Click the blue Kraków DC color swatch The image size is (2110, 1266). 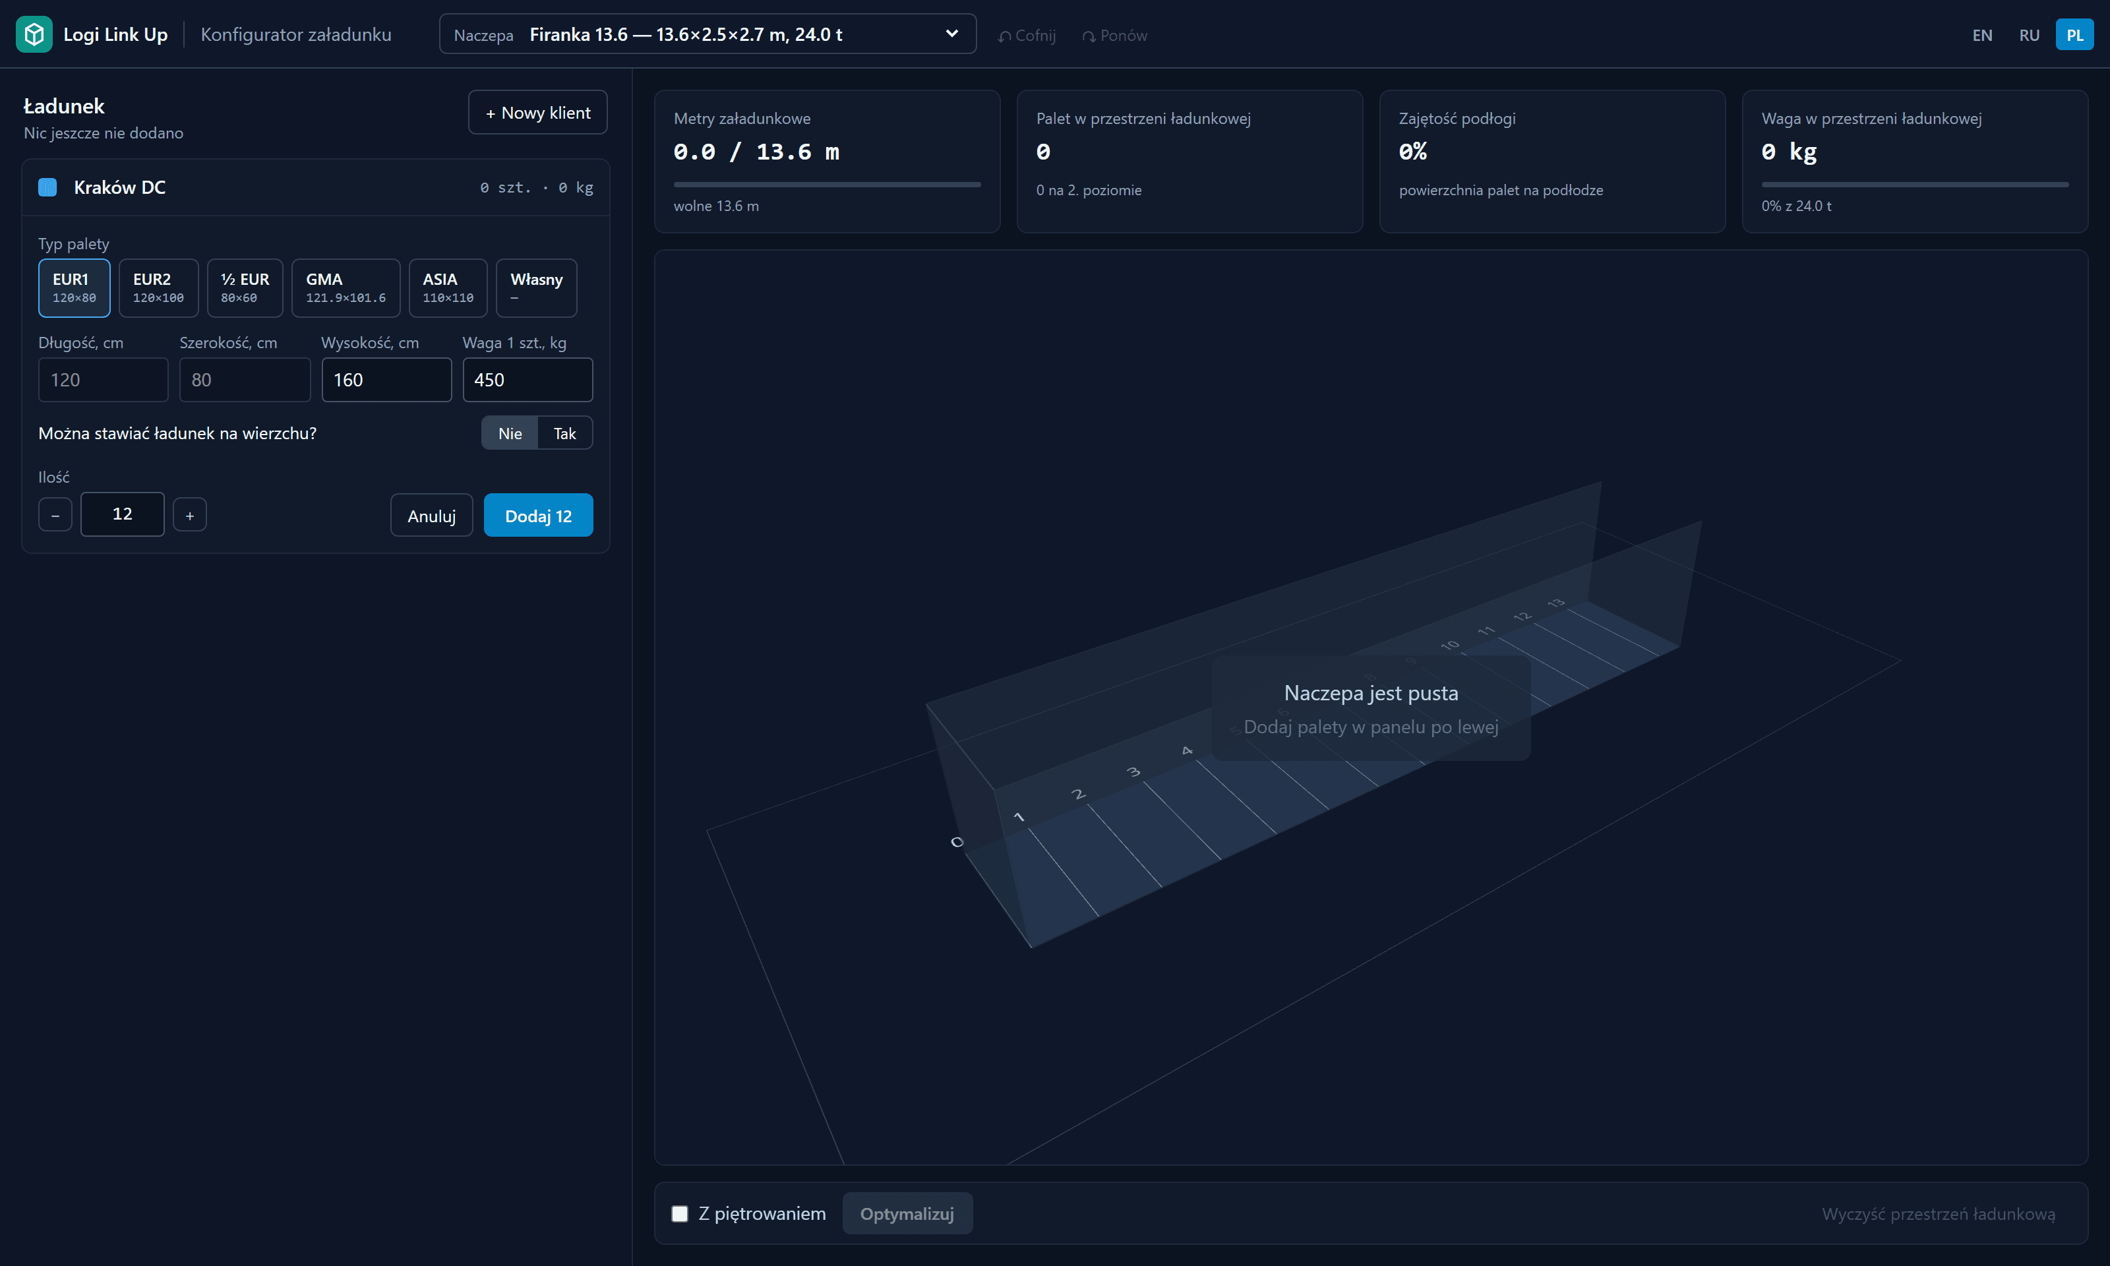(x=47, y=188)
